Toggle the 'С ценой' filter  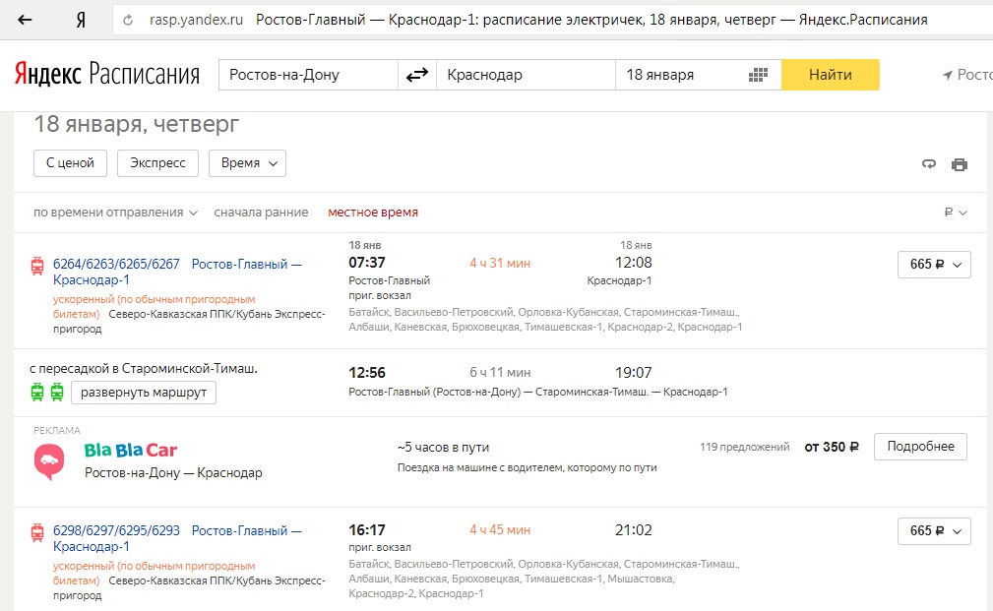coord(70,163)
